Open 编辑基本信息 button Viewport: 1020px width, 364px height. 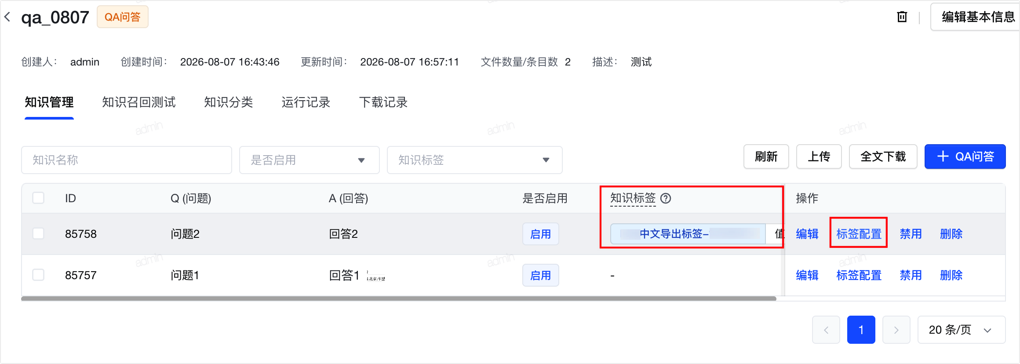pos(975,17)
